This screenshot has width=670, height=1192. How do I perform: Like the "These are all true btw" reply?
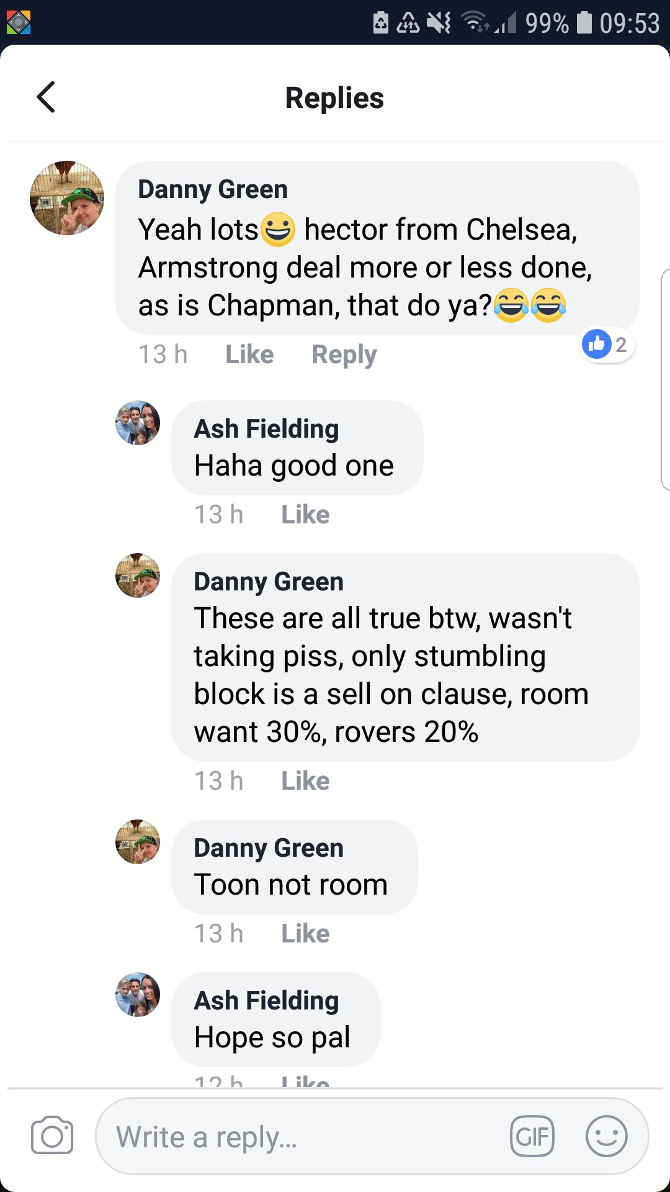[305, 781]
